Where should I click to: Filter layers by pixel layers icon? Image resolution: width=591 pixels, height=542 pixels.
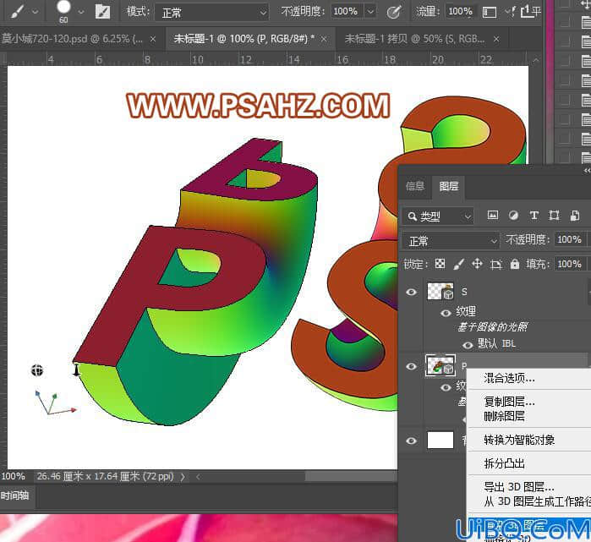(493, 216)
